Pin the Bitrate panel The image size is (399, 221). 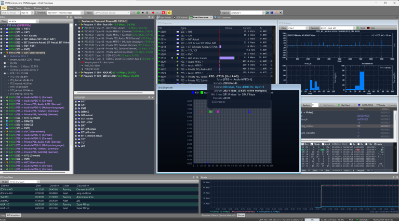click(x=393, y=177)
